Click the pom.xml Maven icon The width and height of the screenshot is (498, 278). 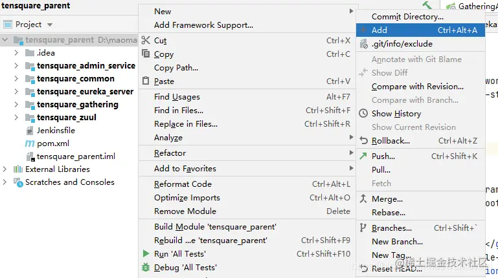tap(30, 144)
